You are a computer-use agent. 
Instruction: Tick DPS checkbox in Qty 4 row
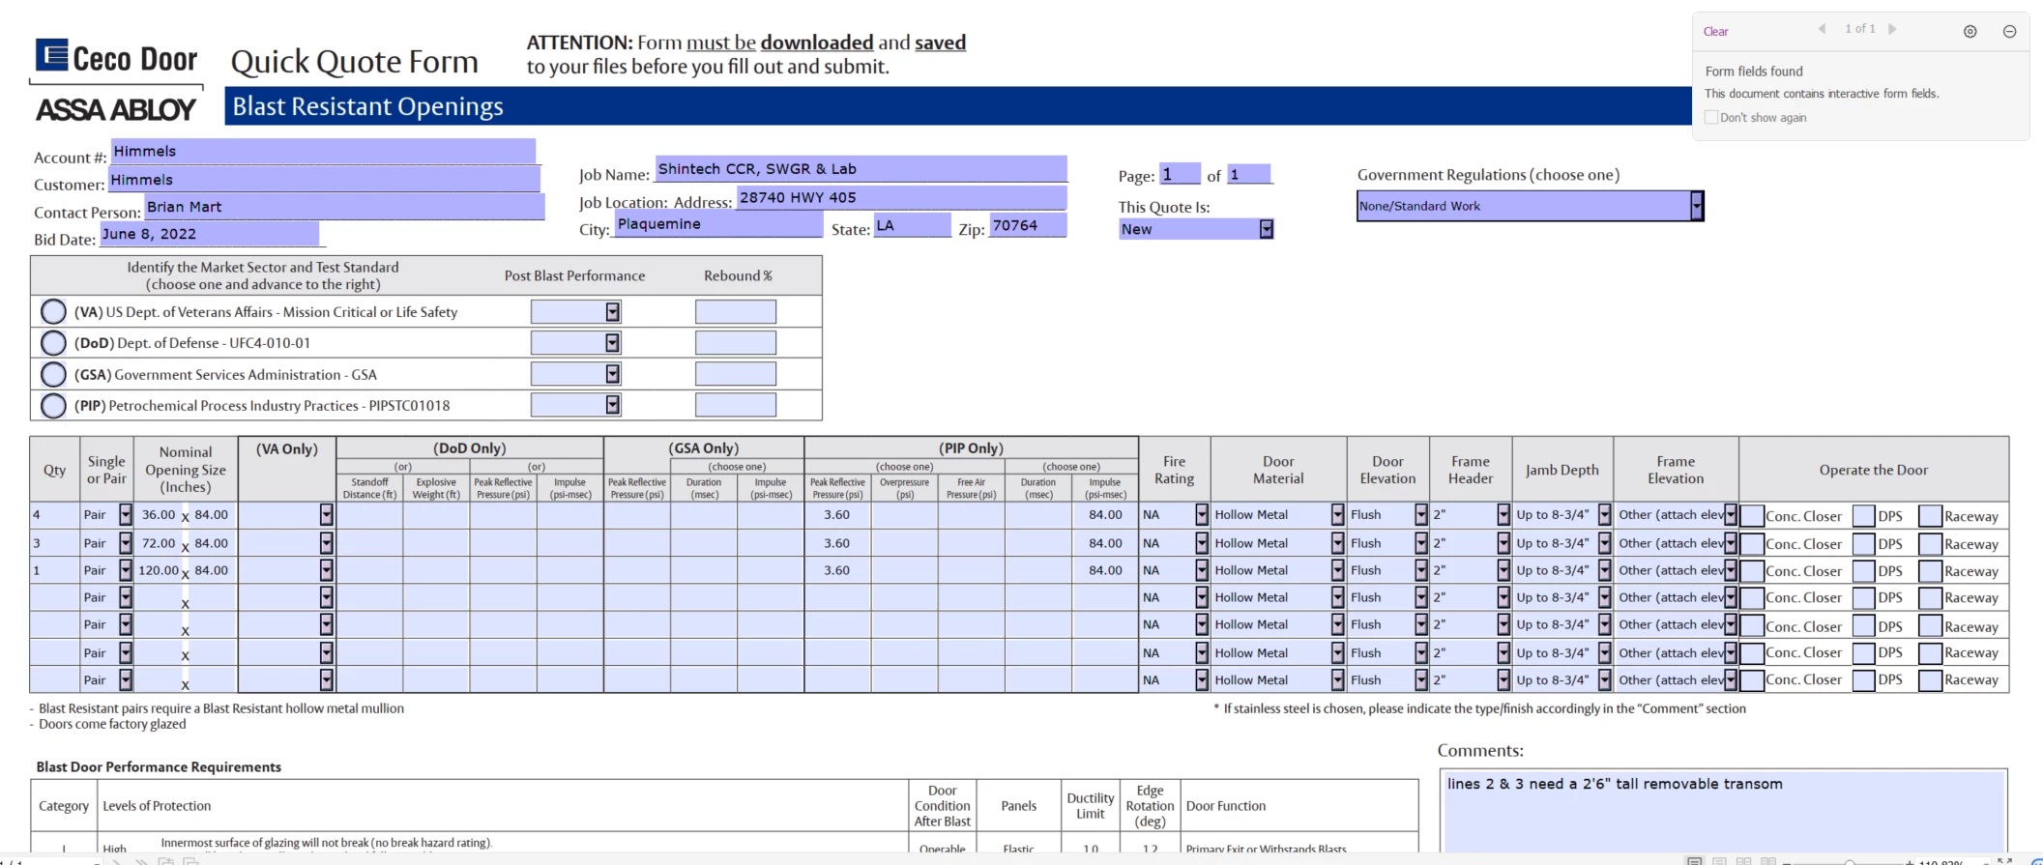pyautogui.click(x=1863, y=516)
